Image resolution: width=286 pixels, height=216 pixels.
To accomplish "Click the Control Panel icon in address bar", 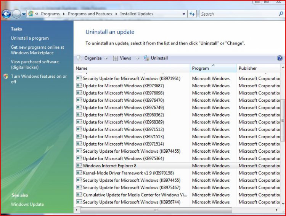I will [31, 14].
